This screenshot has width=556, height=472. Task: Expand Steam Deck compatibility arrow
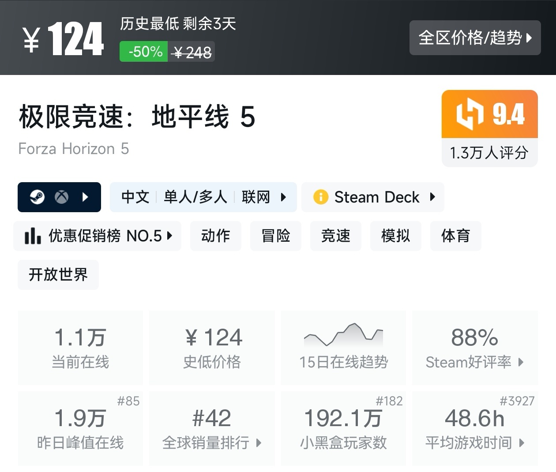[432, 197]
